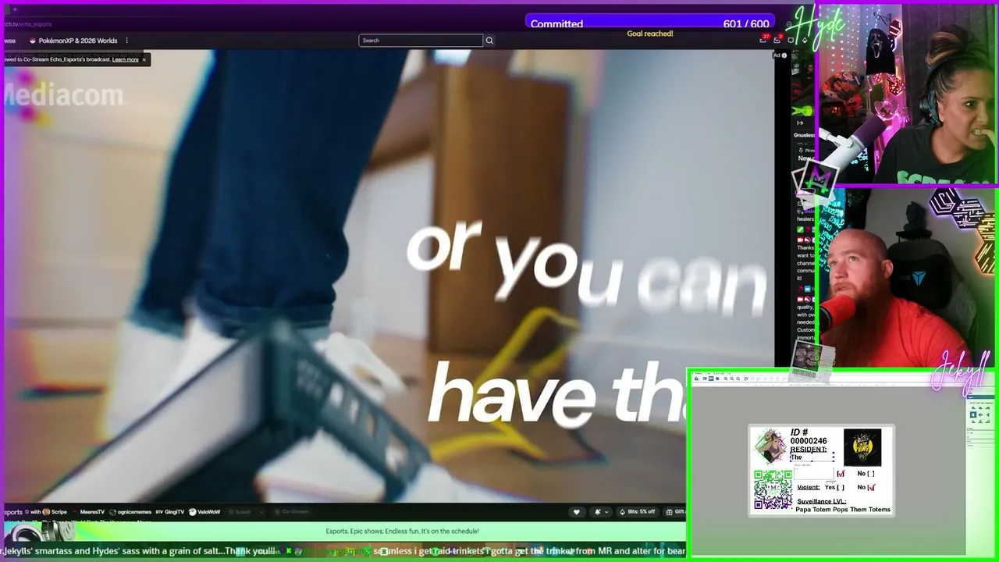Open the three-dot menu beside PokémonXP & 2026 Worlds
The width and height of the screenshot is (999, 562).
tap(126, 41)
